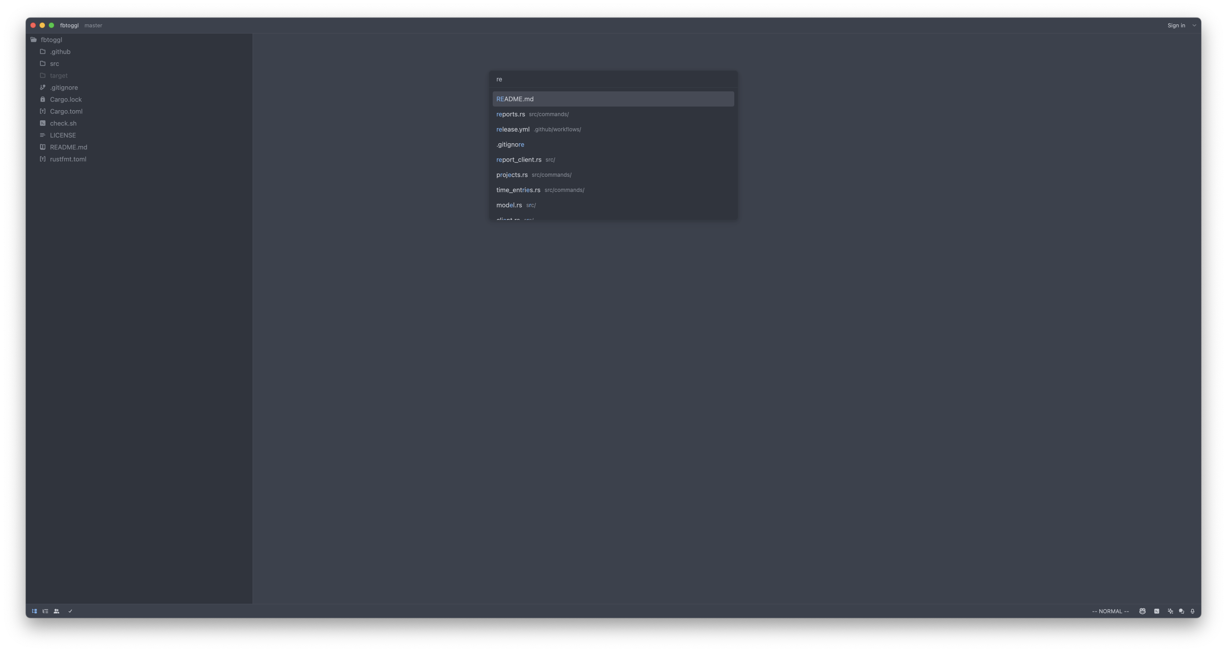The width and height of the screenshot is (1227, 652).
Task: Open the master branch picker
Action: (x=93, y=25)
